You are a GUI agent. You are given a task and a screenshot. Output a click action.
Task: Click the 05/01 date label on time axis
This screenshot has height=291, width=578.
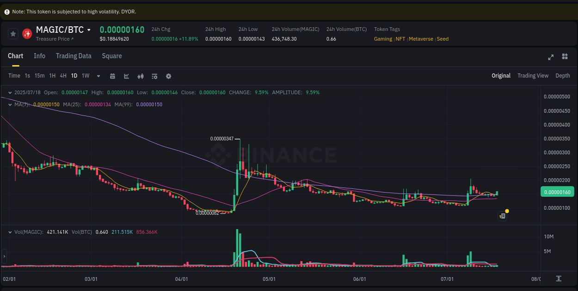pos(269,279)
